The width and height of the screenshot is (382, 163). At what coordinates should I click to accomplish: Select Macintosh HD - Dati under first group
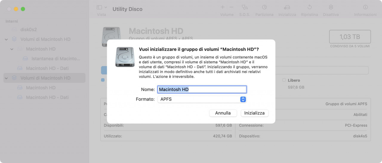47,68
